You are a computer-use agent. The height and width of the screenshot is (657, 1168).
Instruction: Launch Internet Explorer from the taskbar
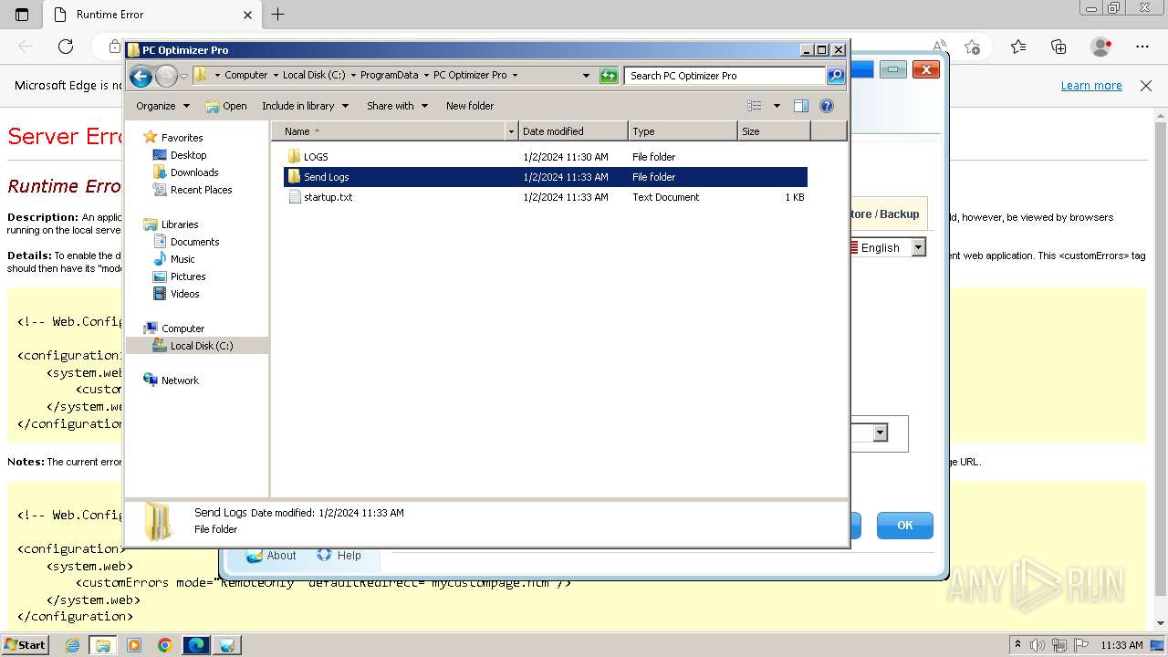[72, 645]
